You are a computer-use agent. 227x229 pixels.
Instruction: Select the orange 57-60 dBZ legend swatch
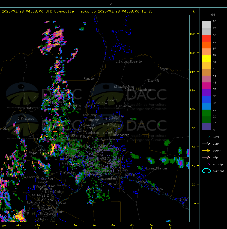click(x=206, y=45)
